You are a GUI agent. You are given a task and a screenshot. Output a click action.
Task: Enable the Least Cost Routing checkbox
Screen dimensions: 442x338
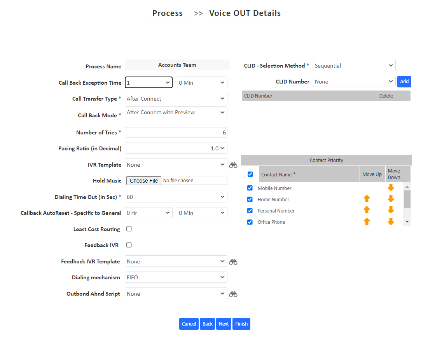coord(129,229)
